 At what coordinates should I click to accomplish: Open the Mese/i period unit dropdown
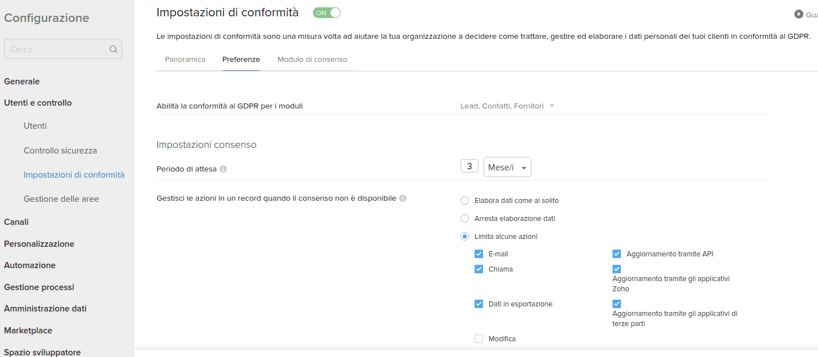tap(507, 167)
